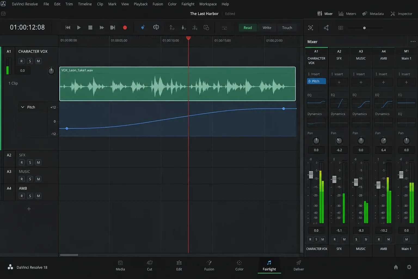The image size is (418, 279).
Task: Click the red playhead marker on ruler
Action: pyautogui.click(x=188, y=38)
